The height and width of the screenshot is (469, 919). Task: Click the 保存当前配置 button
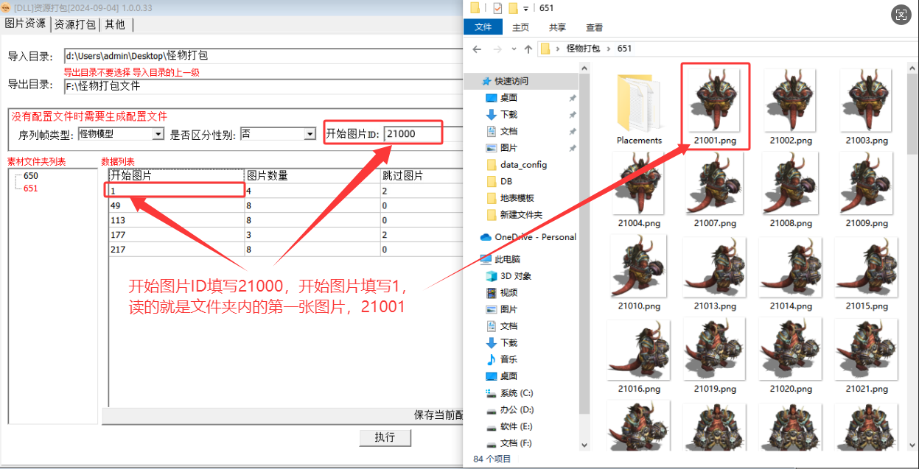pyautogui.click(x=438, y=415)
